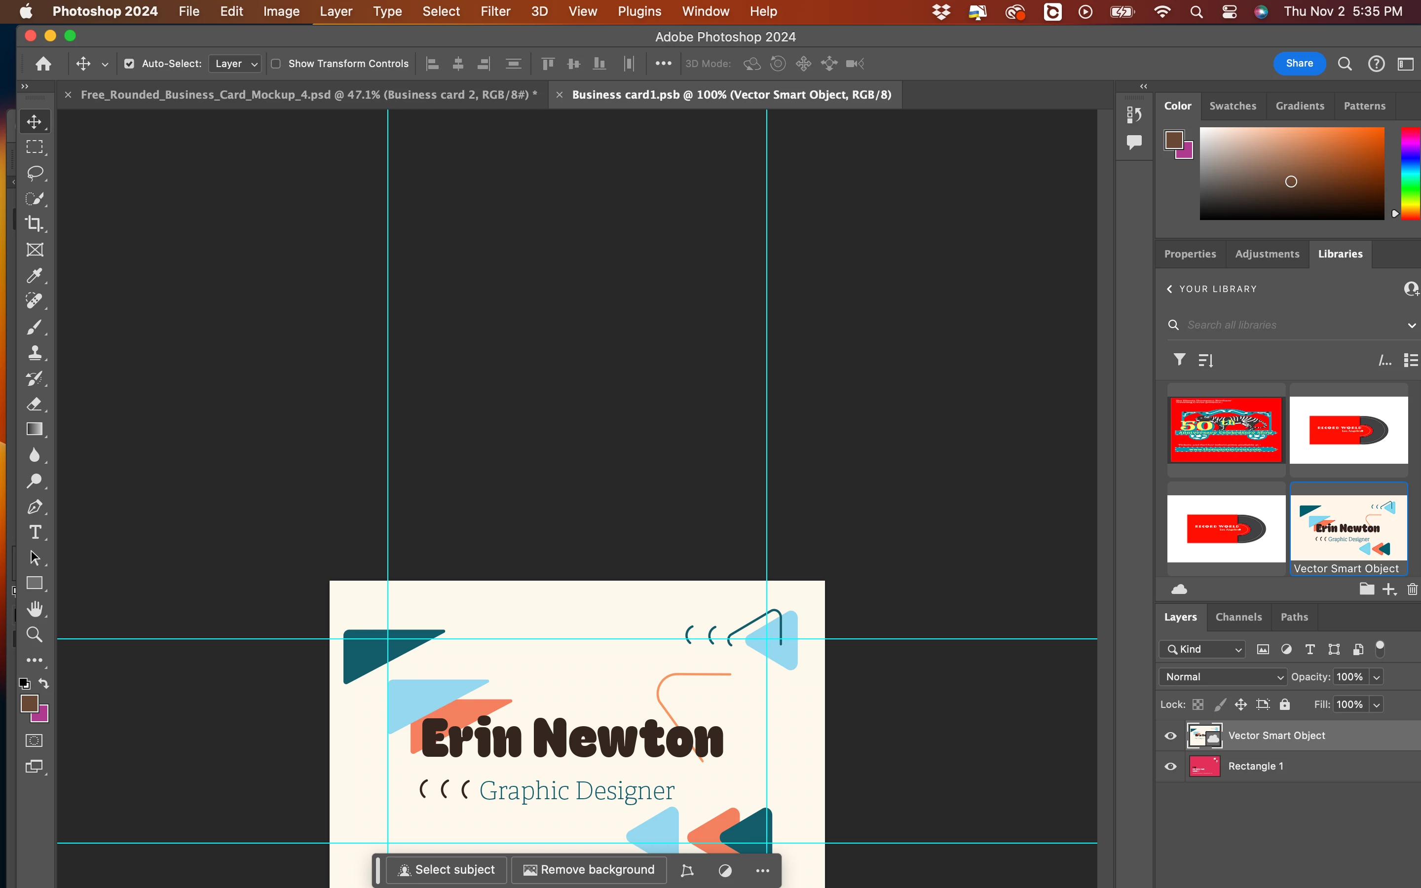Pick the Gradient tool
Image resolution: width=1421 pixels, height=888 pixels.
35,429
